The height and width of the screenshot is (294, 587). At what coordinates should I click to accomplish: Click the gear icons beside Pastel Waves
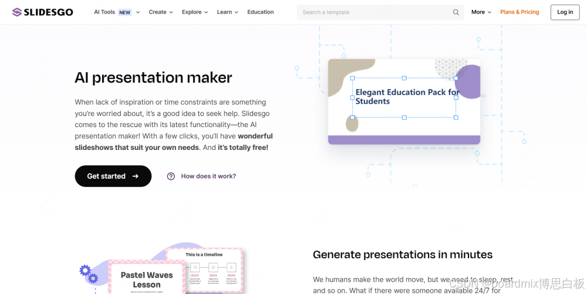[89, 274]
